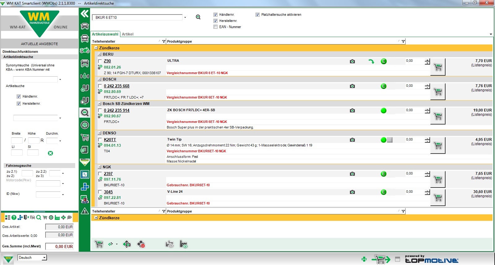Switch to Artikelauswahl tab

(x=105, y=34)
